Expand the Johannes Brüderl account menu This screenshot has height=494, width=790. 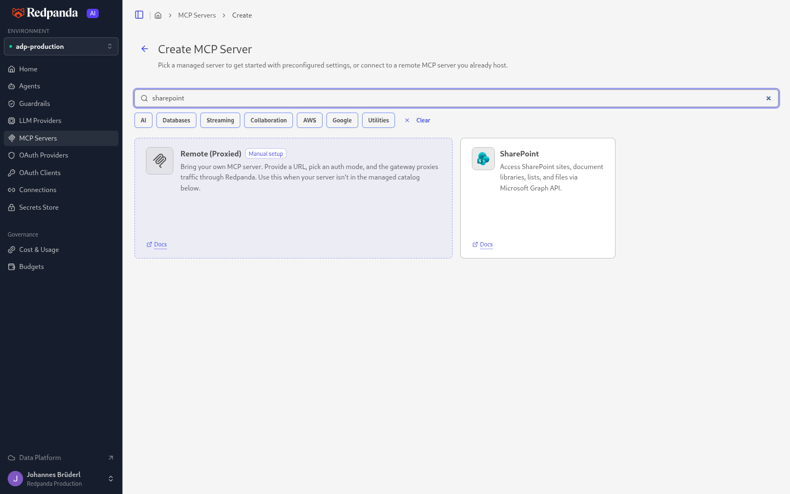(61, 479)
